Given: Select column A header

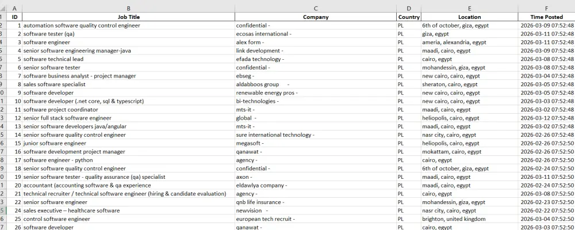Looking at the screenshot, I should (x=15, y=9).
